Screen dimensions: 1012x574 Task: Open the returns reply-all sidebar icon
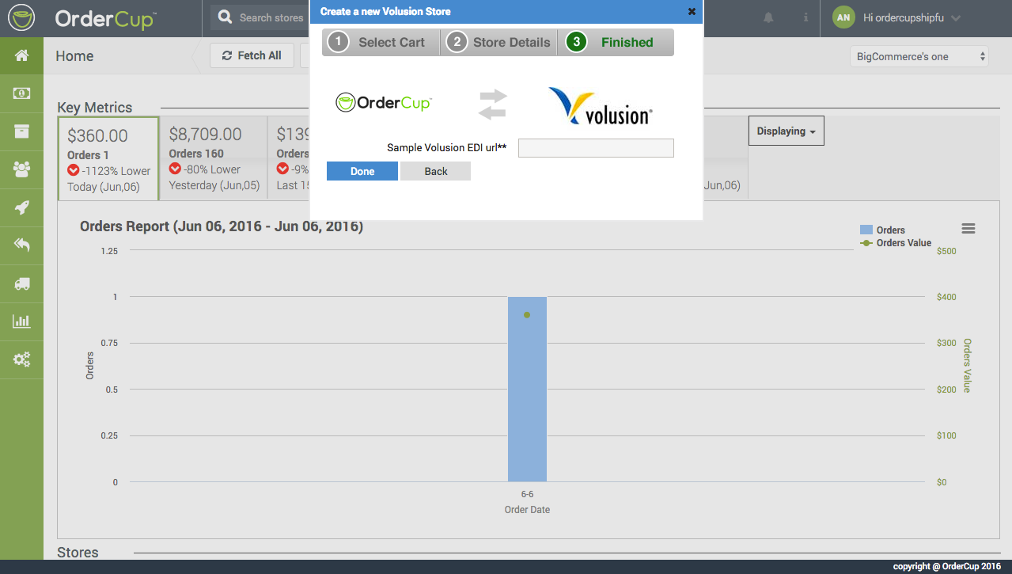click(x=21, y=245)
